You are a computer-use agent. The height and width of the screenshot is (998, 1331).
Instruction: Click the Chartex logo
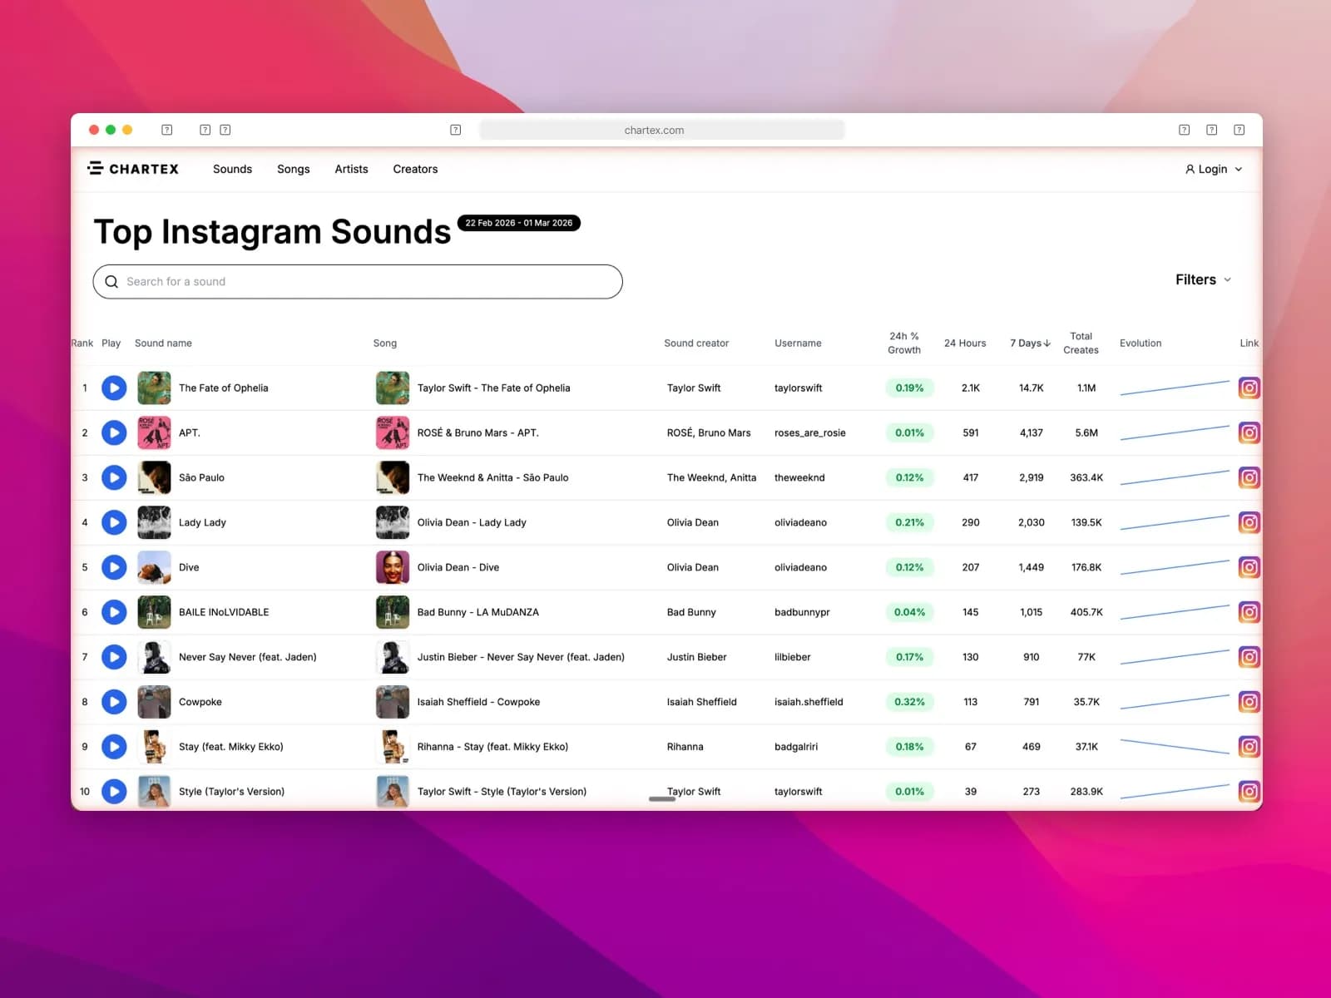click(x=133, y=169)
